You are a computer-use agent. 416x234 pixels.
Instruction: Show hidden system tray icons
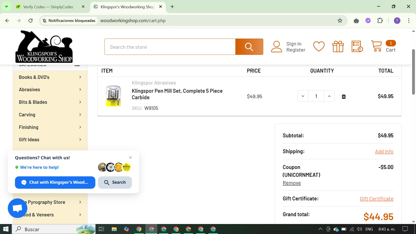(x=320, y=229)
